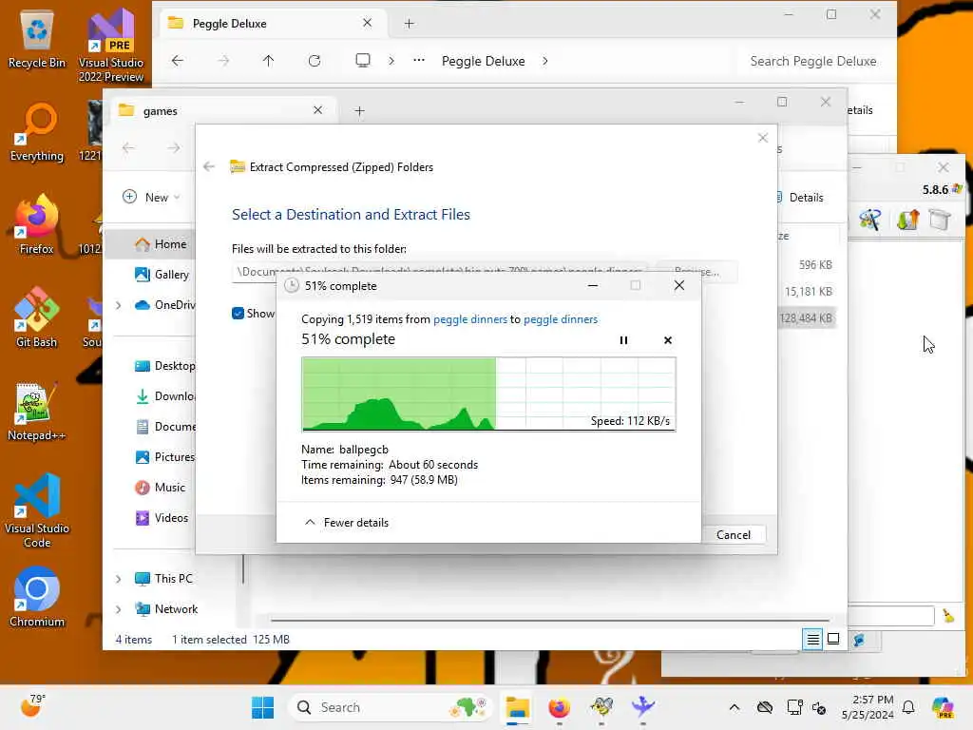Expand This PC tree node
The width and height of the screenshot is (973, 730).
[x=118, y=579]
